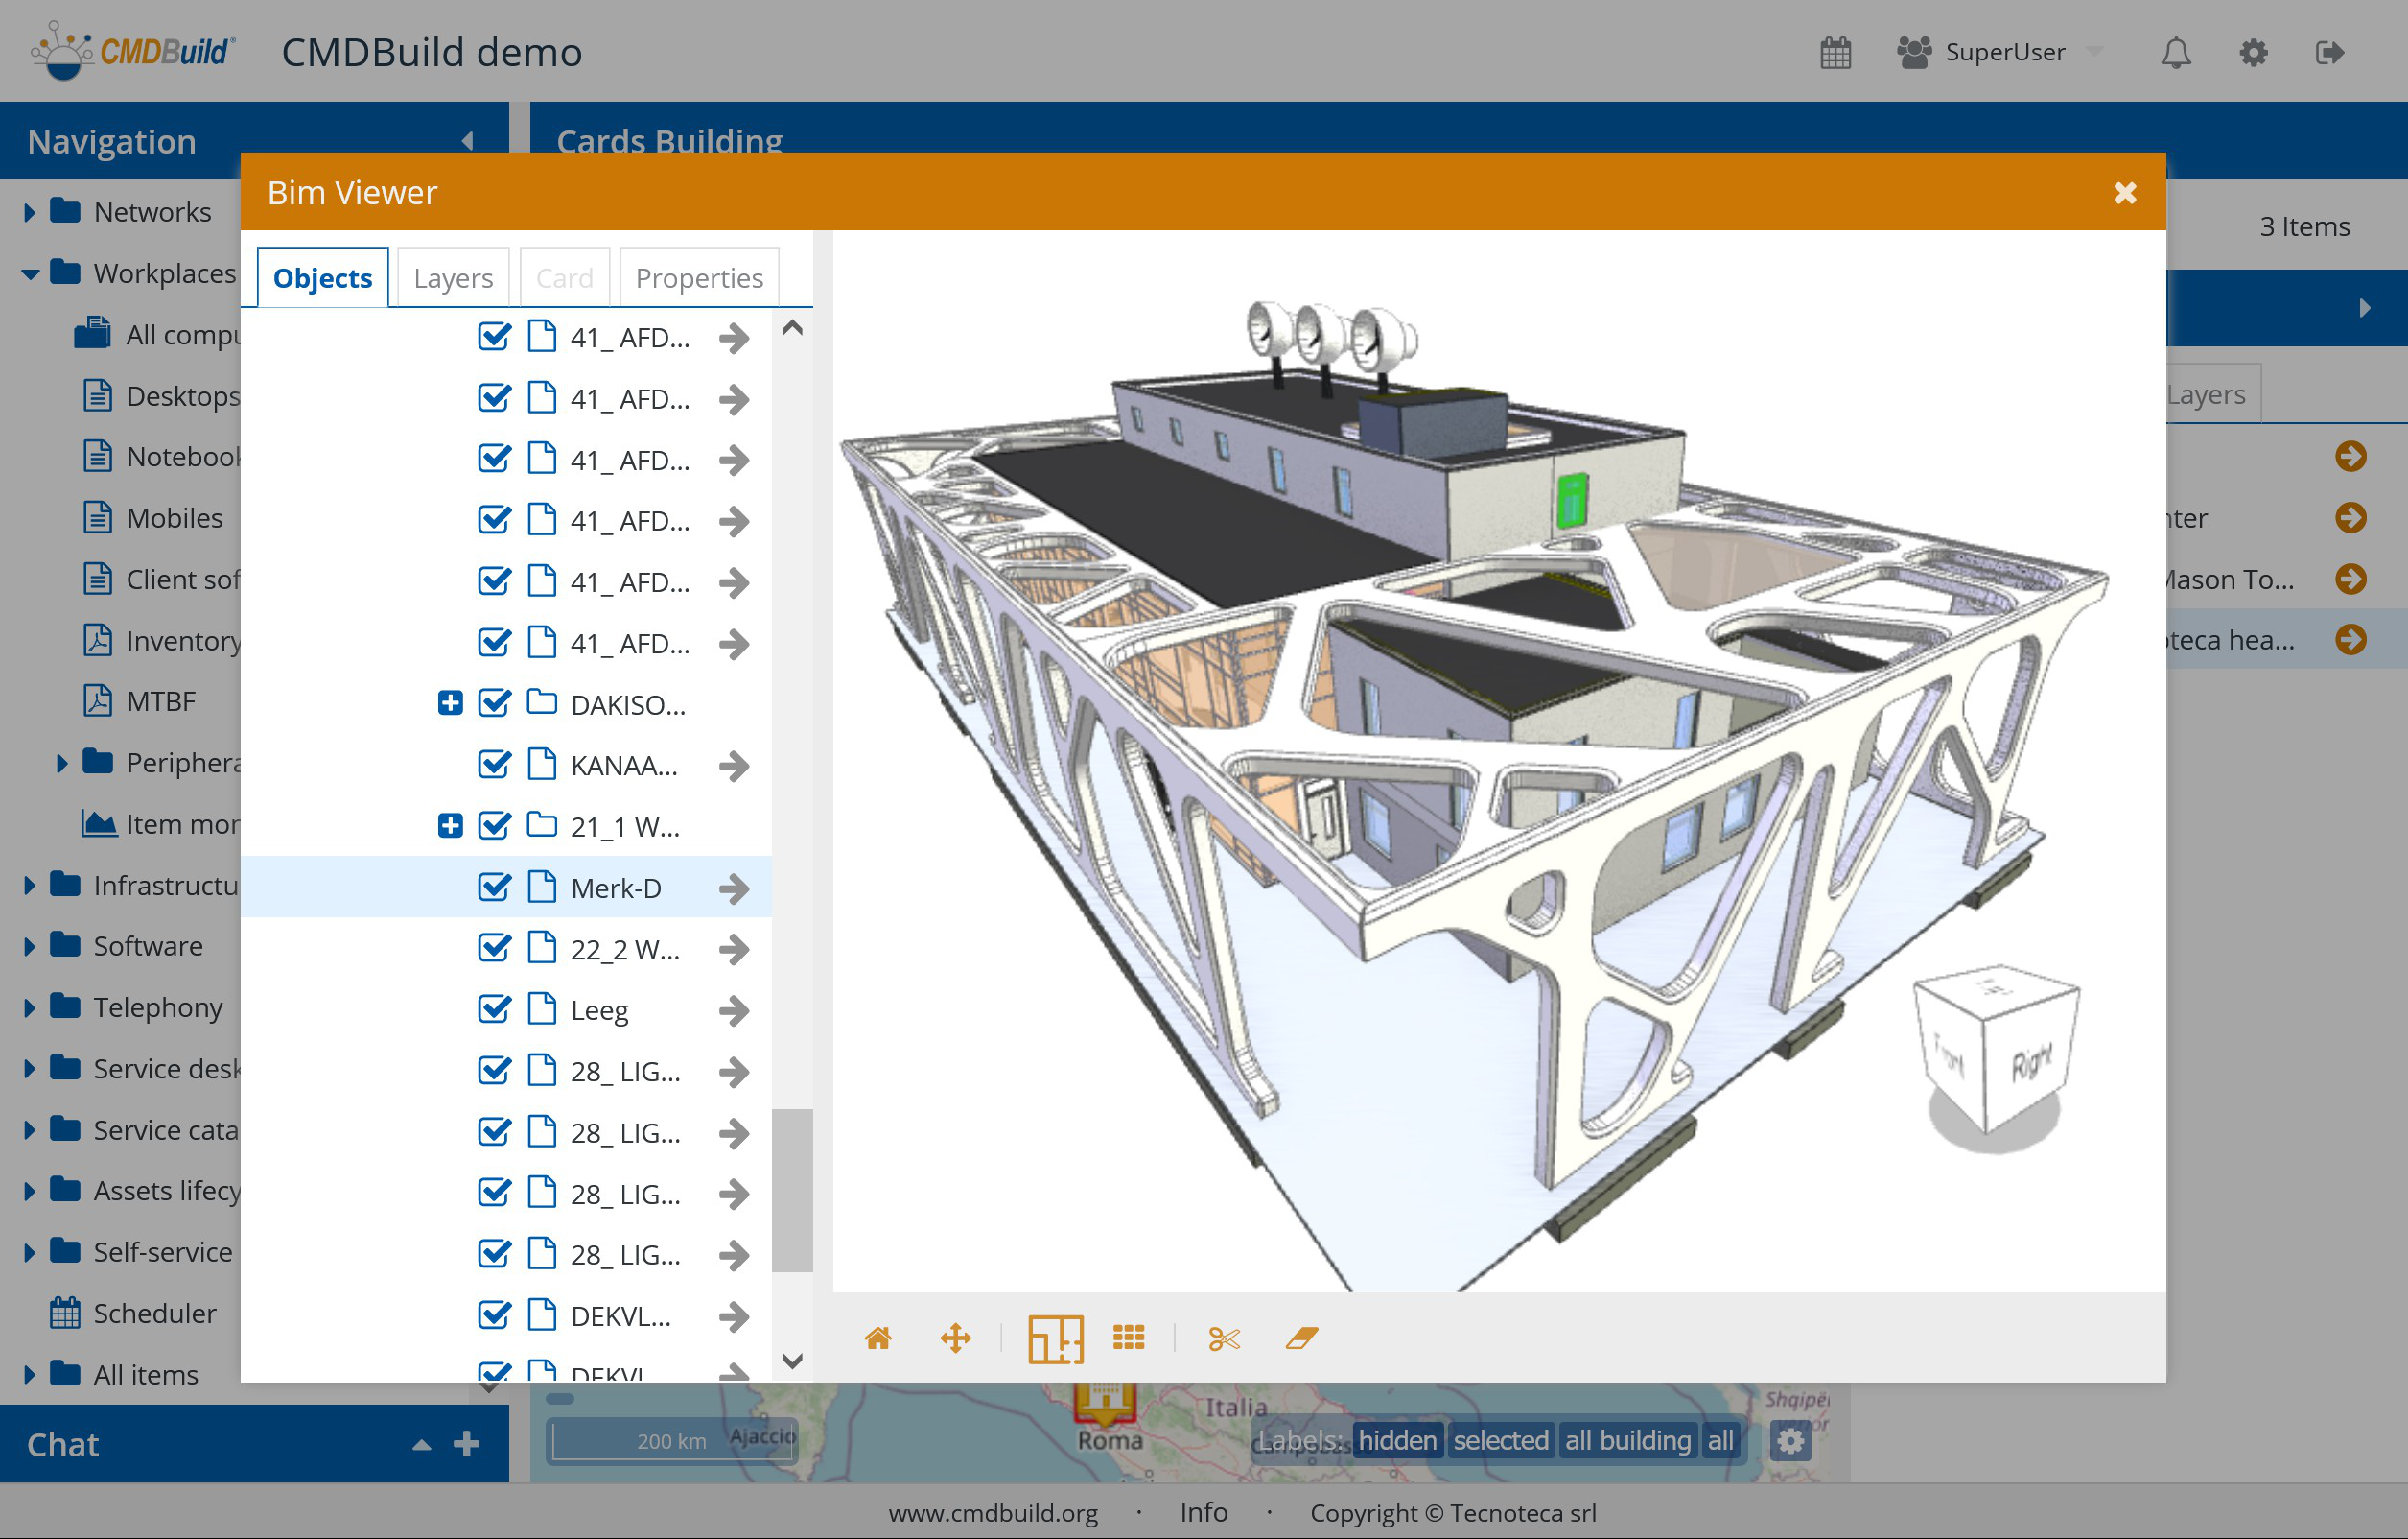Click the Right face of navigation cube
The image size is (2408, 1539).
coord(2030,1064)
